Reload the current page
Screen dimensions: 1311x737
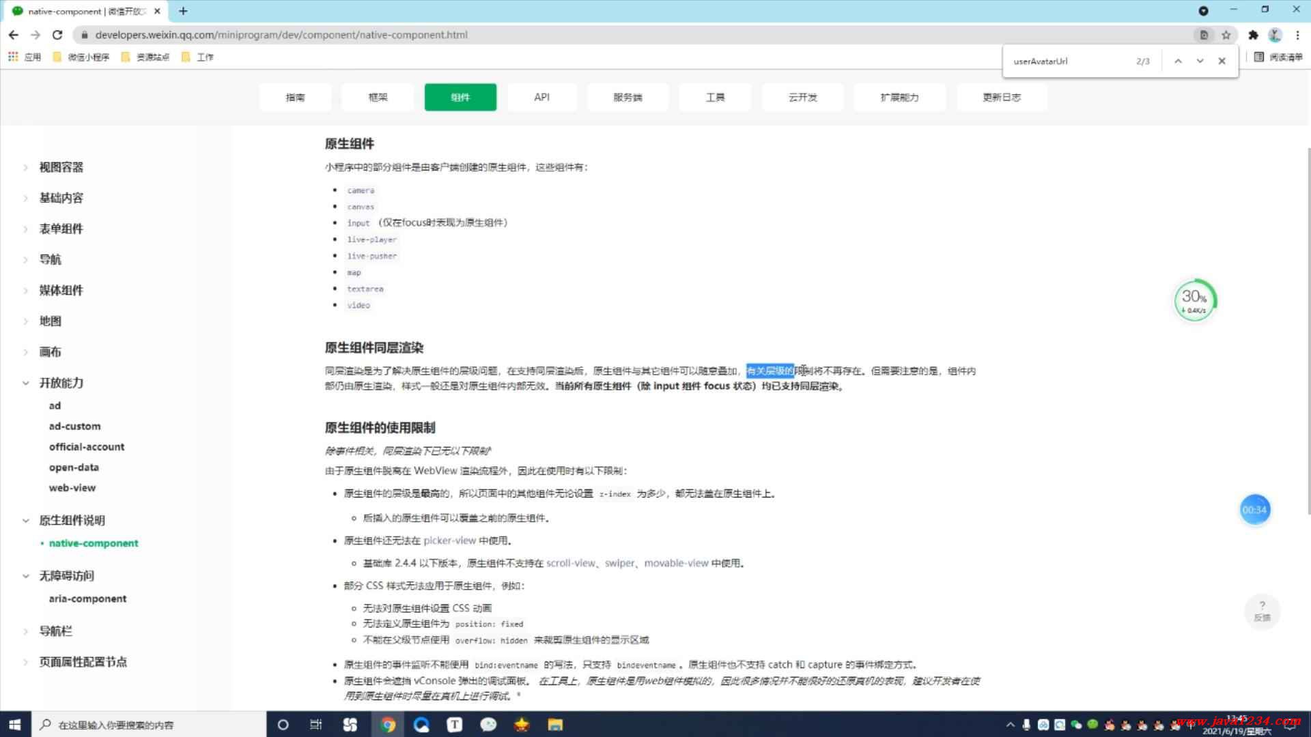tap(57, 35)
